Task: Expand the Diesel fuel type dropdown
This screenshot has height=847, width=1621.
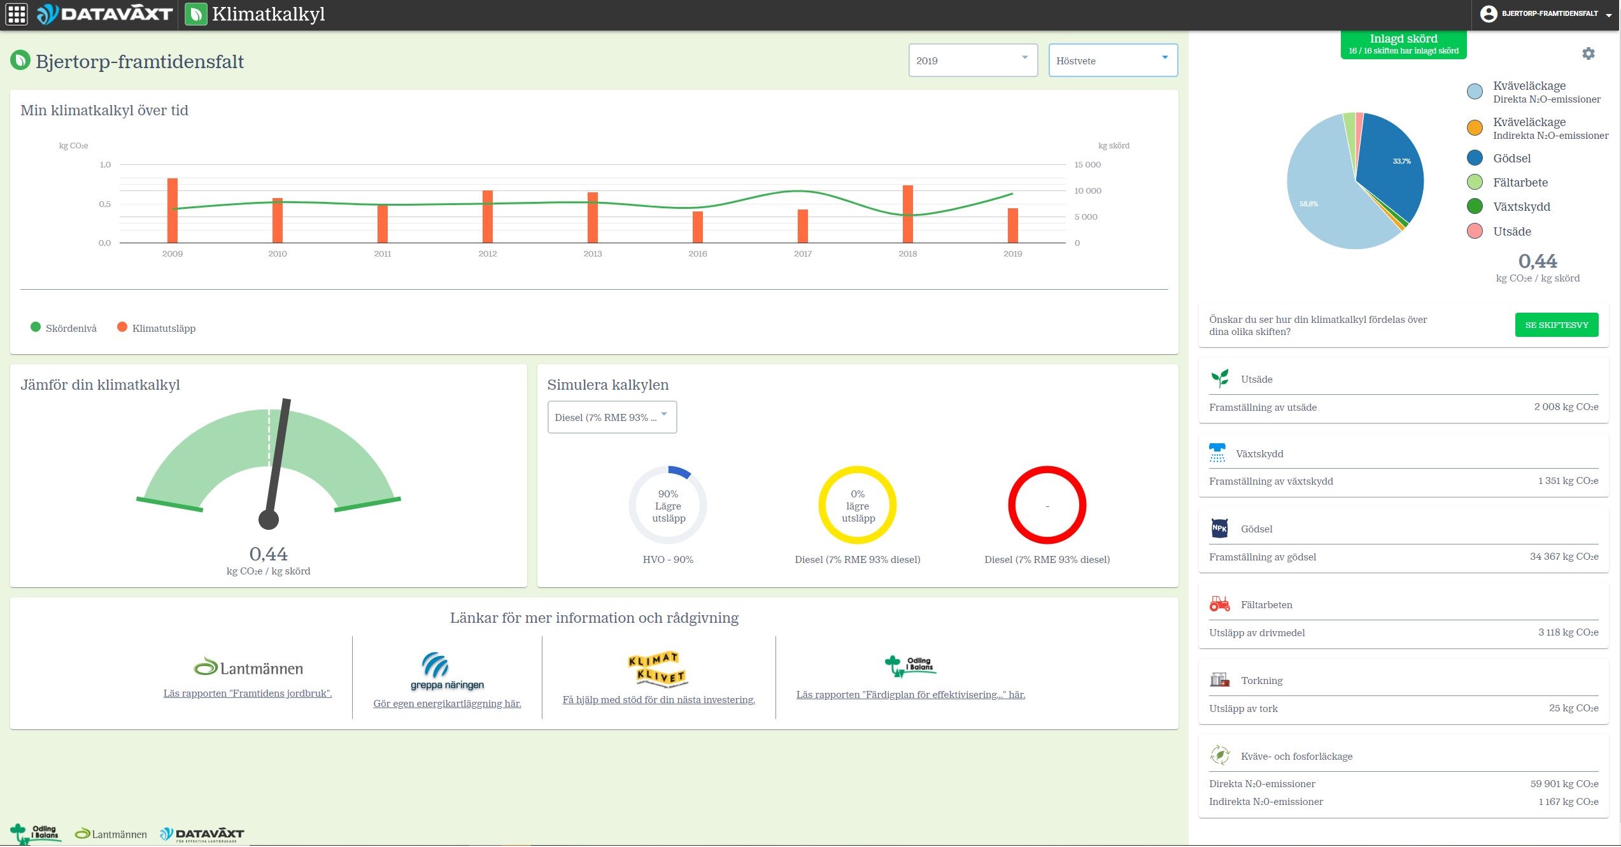Action: (x=611, y=417)
